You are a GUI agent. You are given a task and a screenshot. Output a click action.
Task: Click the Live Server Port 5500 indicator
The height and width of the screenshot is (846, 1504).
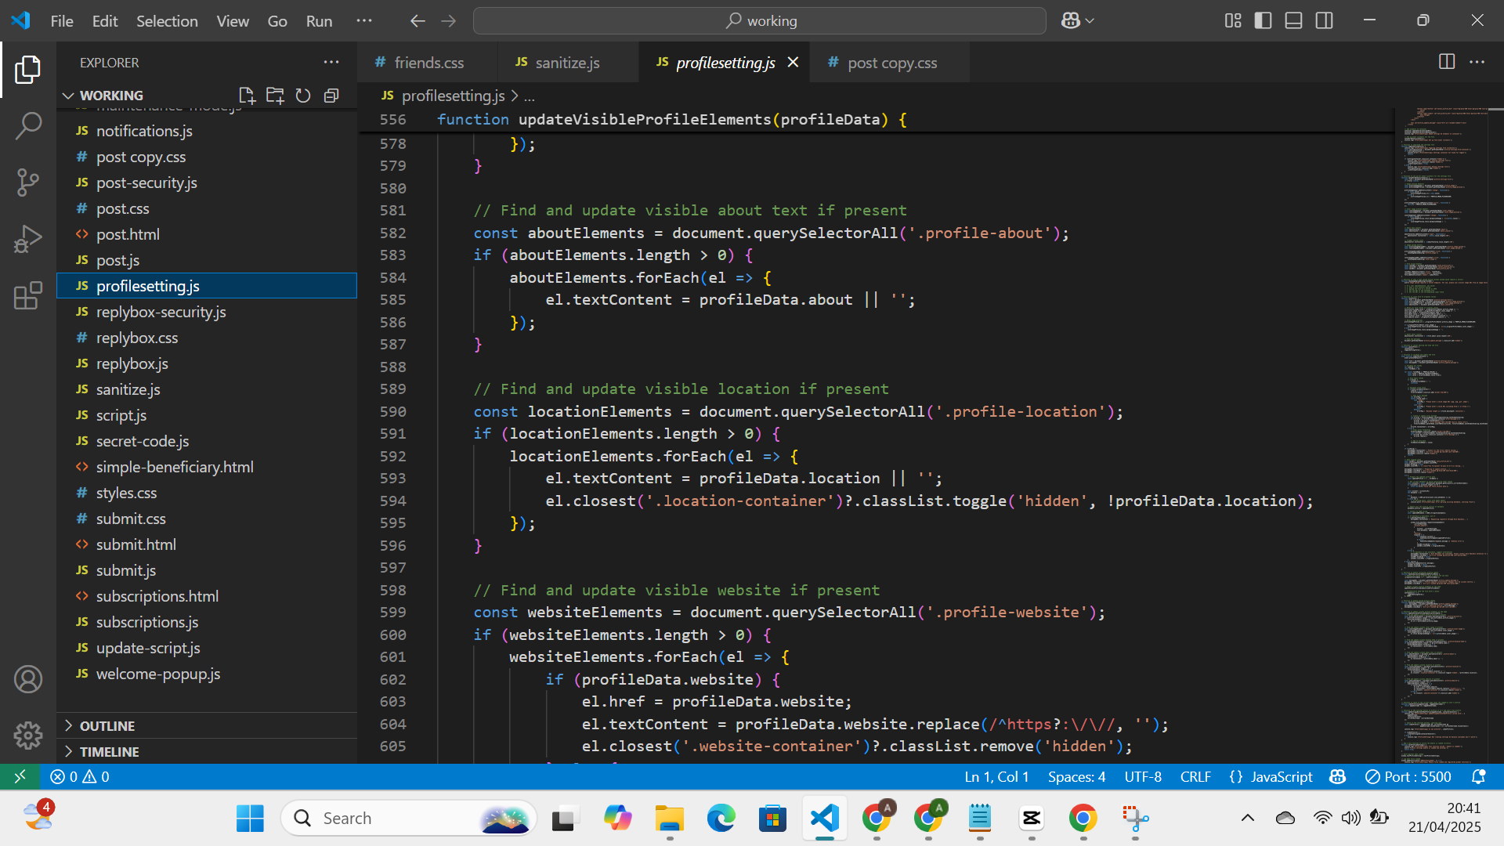(x=1408, y=776)
